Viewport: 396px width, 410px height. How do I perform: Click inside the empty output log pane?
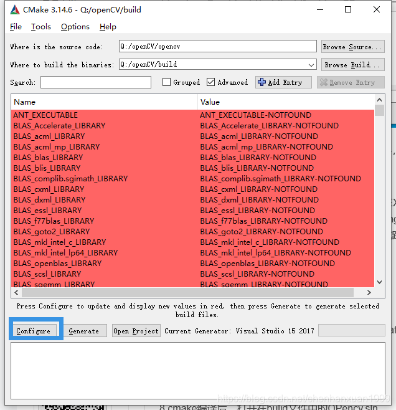[198, 371]
